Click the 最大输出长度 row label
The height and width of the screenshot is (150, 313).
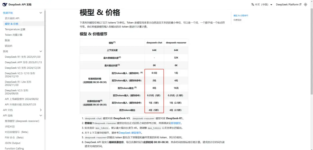(112, 65)
